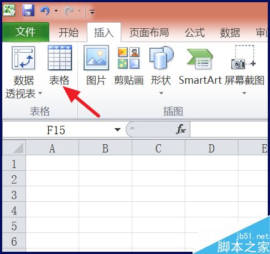Select row 4 header
This screenshot has height=254, width=270.
[14, 210]
